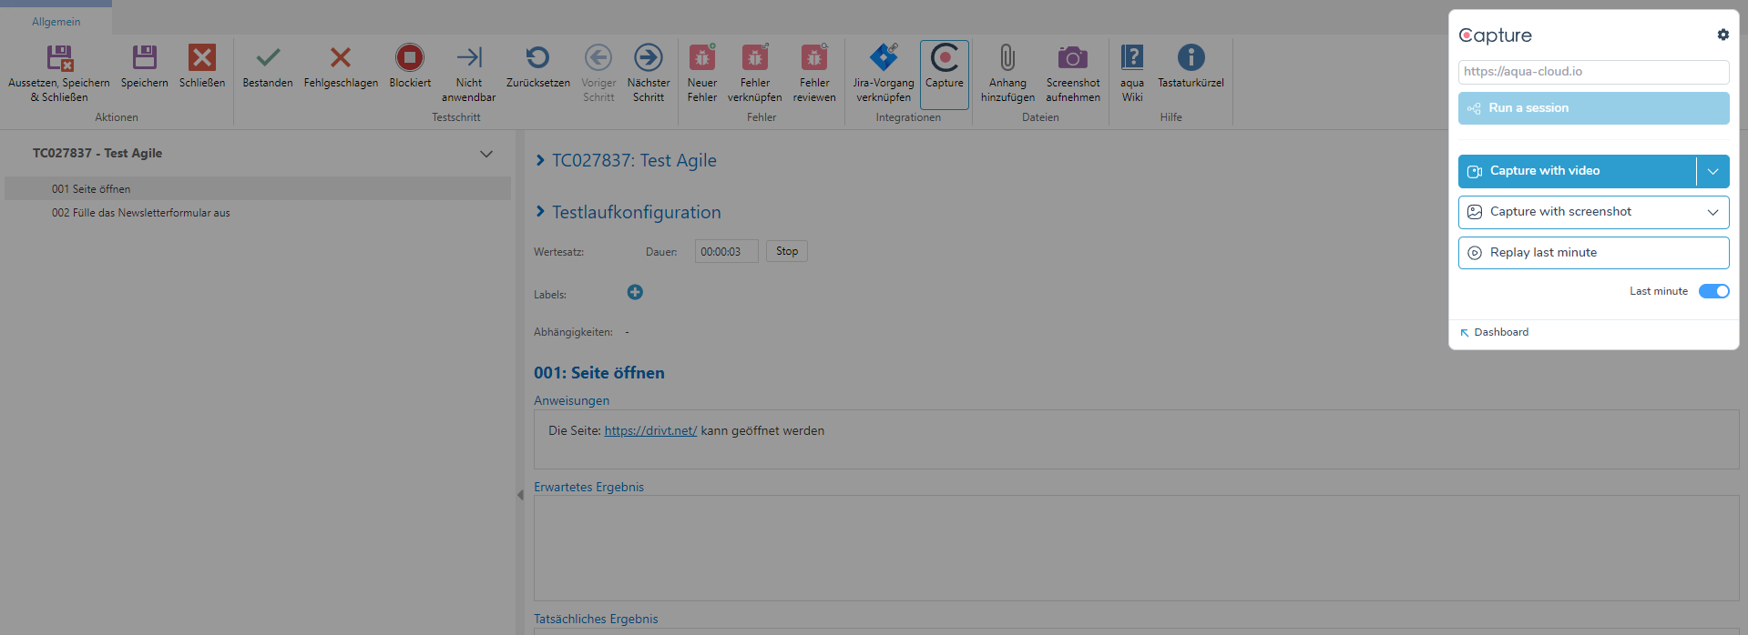
Task: Open Capture settings gear
Action: point(1722,35)
